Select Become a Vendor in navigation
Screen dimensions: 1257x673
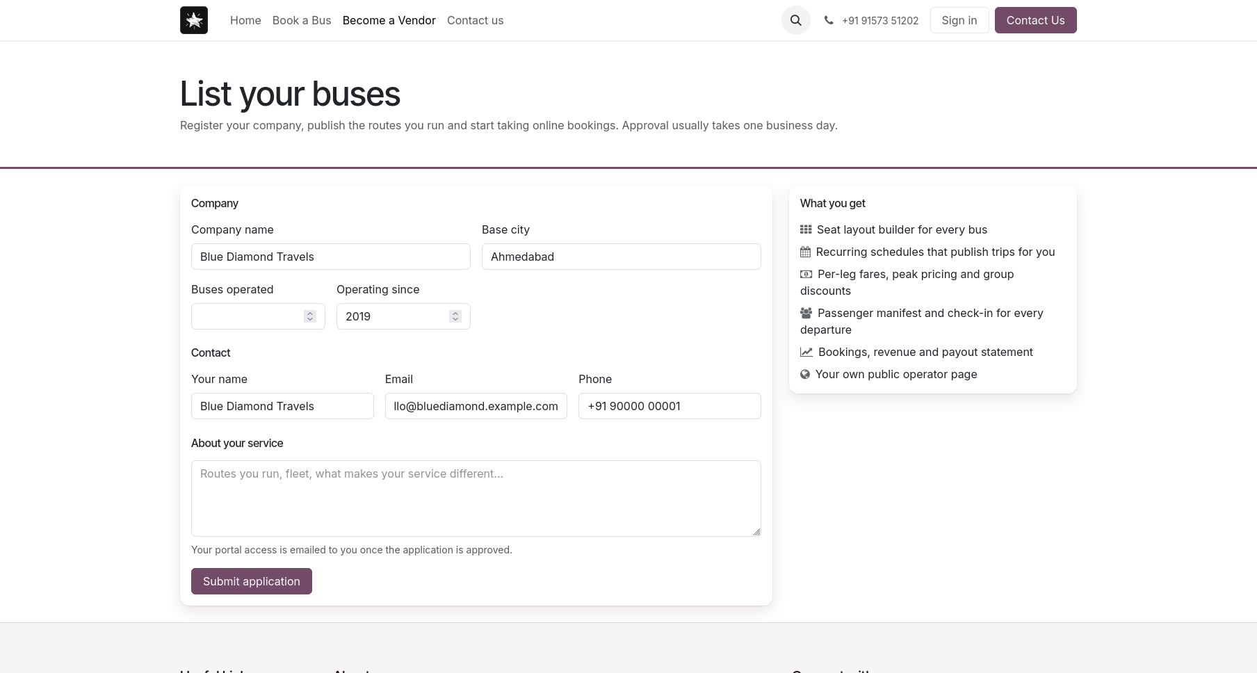[389, 20]
